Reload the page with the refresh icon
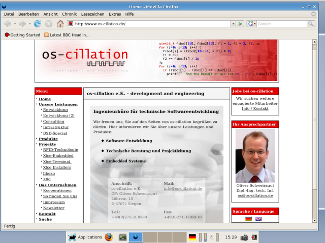Screen dimensions: 325x243 point(37,24)
